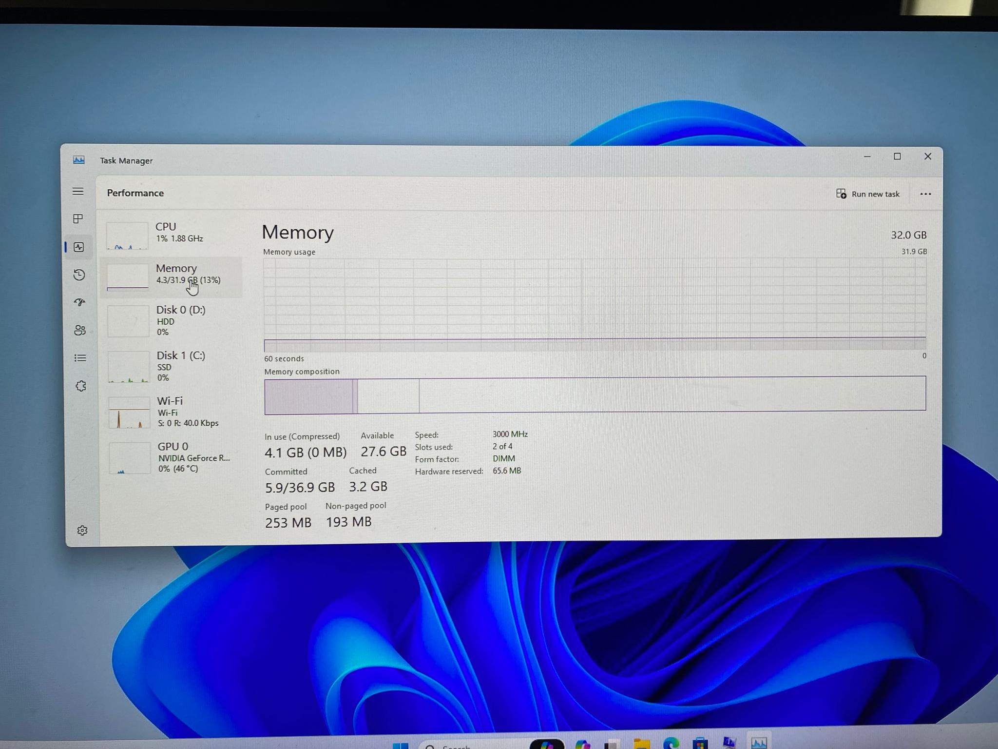Maximize the Task Manager window
Screen dimensions: 998x749
coord(897,156)
